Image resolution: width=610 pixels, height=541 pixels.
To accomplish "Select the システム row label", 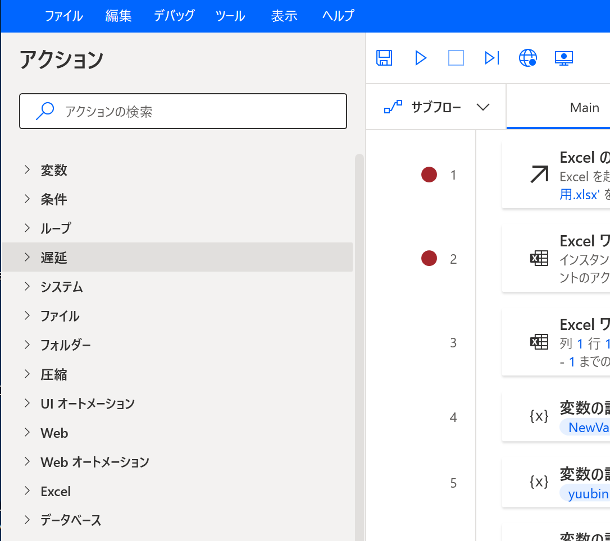I will click(x=61, y=286).
